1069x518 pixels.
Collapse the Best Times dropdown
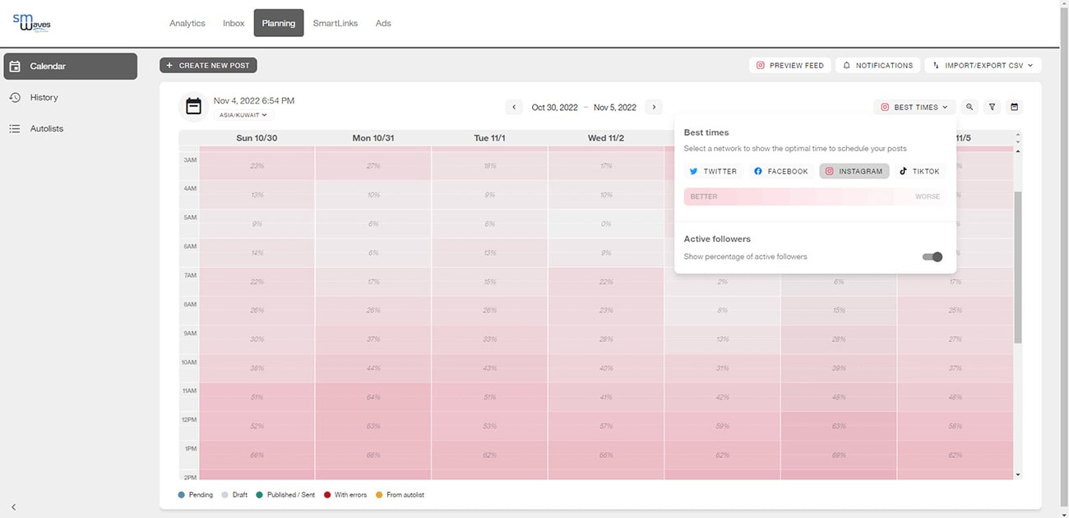pyautogui.click(x=914, y=107)
